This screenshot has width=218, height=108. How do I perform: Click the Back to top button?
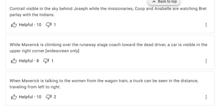pyautogui.click(x=164, y=2)
